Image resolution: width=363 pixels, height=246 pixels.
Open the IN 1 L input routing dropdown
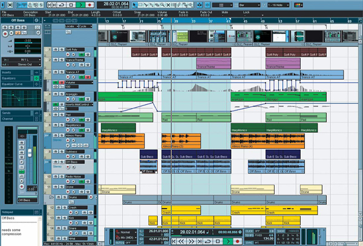tap(22, 60)
